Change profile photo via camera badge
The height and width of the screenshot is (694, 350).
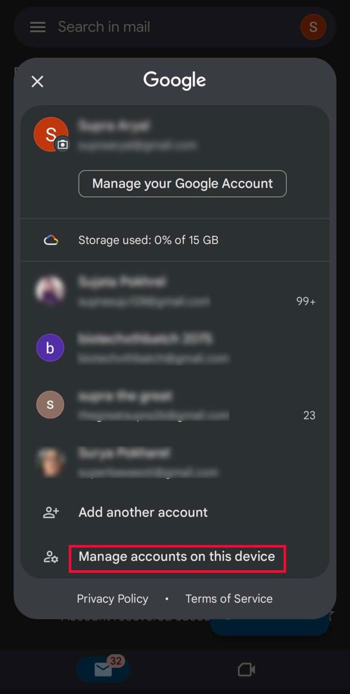(63, 145)
